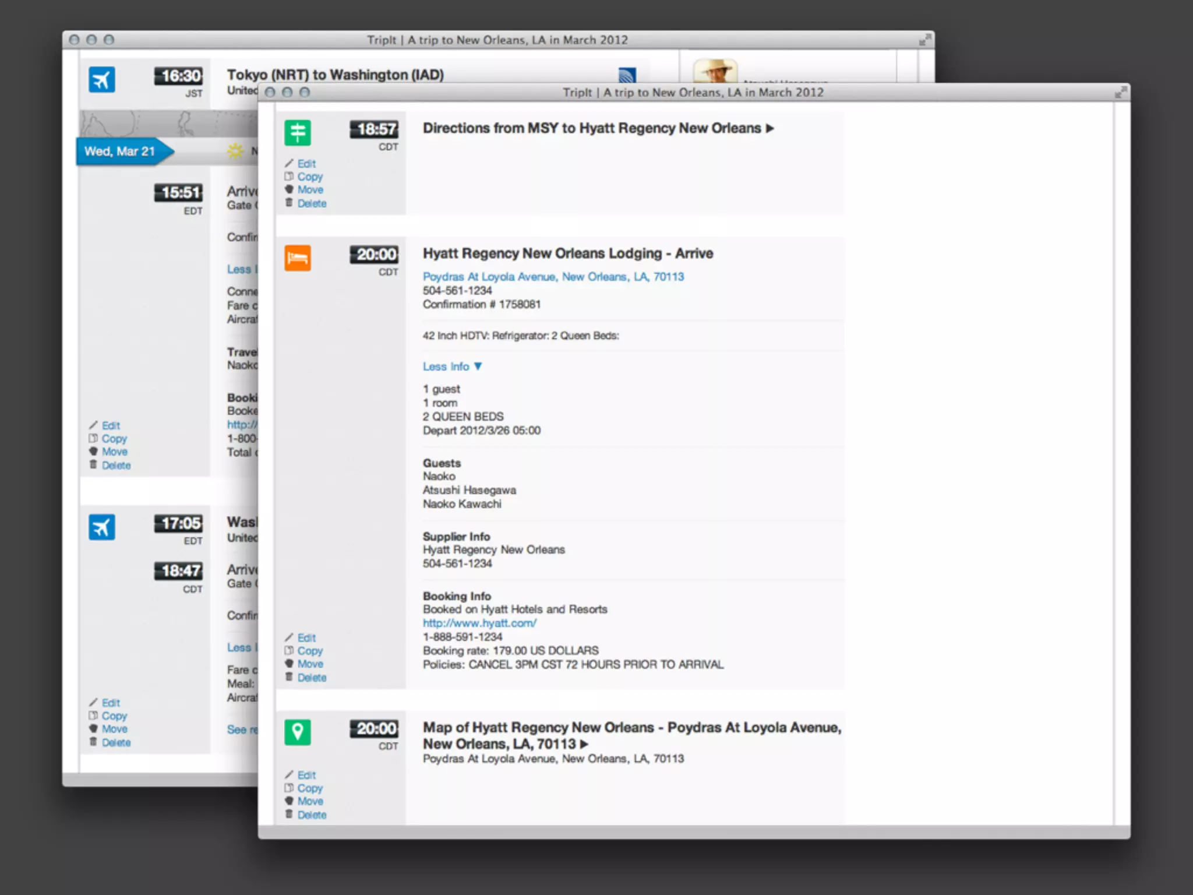Click the fullscreen arrows icon of front window

coord(1120,93)
